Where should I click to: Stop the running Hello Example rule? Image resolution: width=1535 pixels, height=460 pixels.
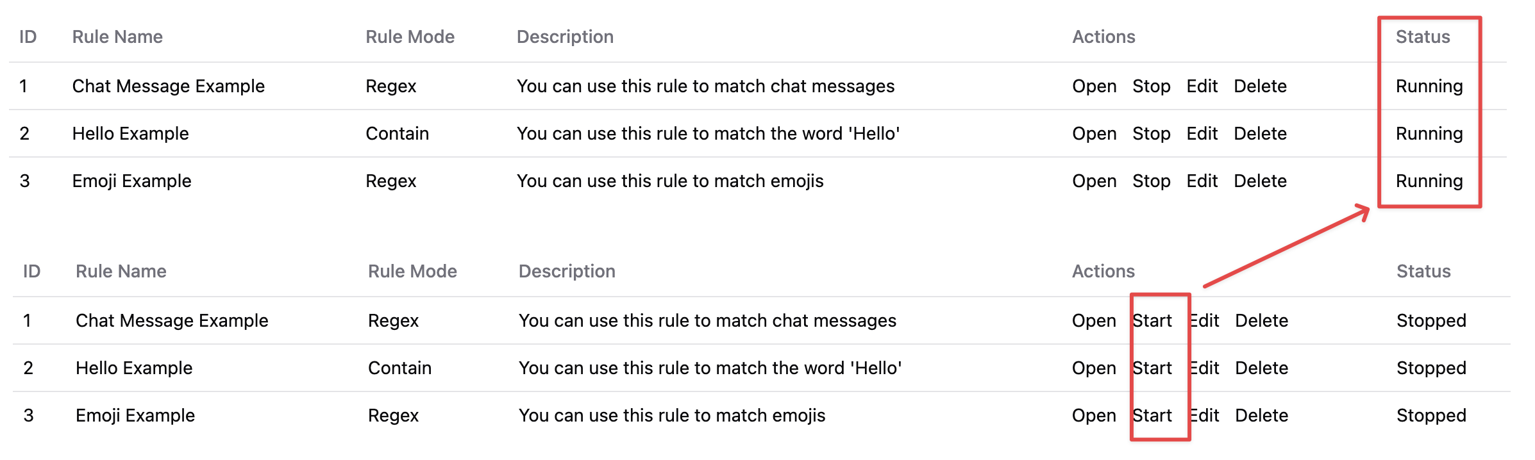1151,134
